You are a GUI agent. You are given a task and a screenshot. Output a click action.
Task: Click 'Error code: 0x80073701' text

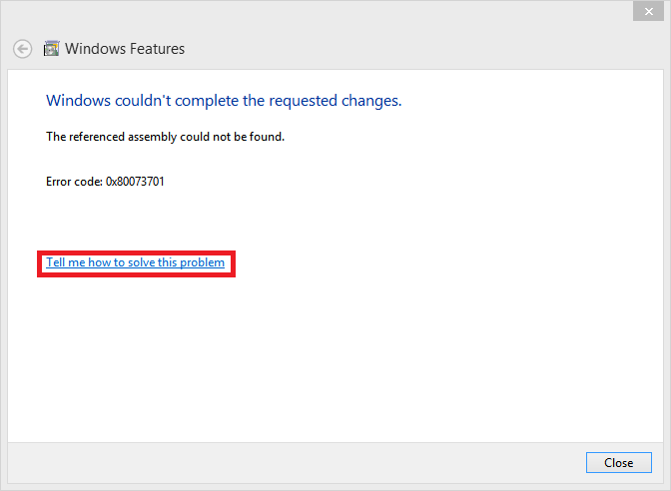(x=105, y=182)
